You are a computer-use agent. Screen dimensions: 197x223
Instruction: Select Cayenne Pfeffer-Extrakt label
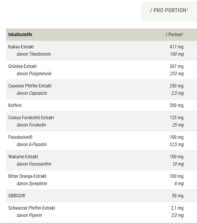30,86
